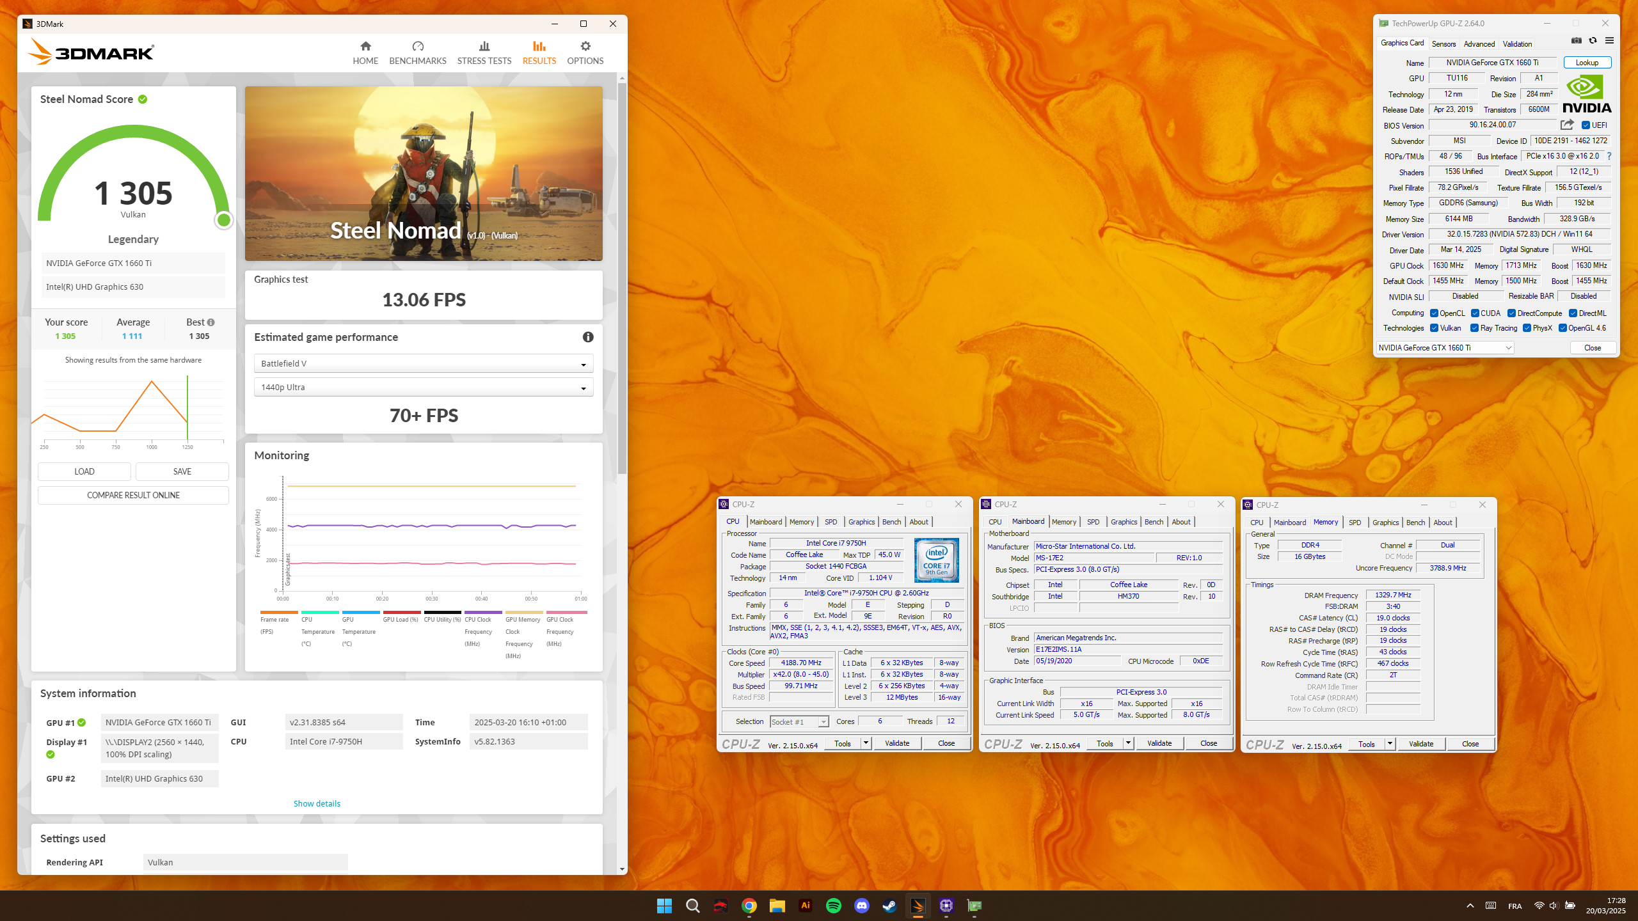This screenshot has height=921, width=1638.
Task: Open the GPU selection dropdown in GPU-Z
Action: pos(1445,348)
